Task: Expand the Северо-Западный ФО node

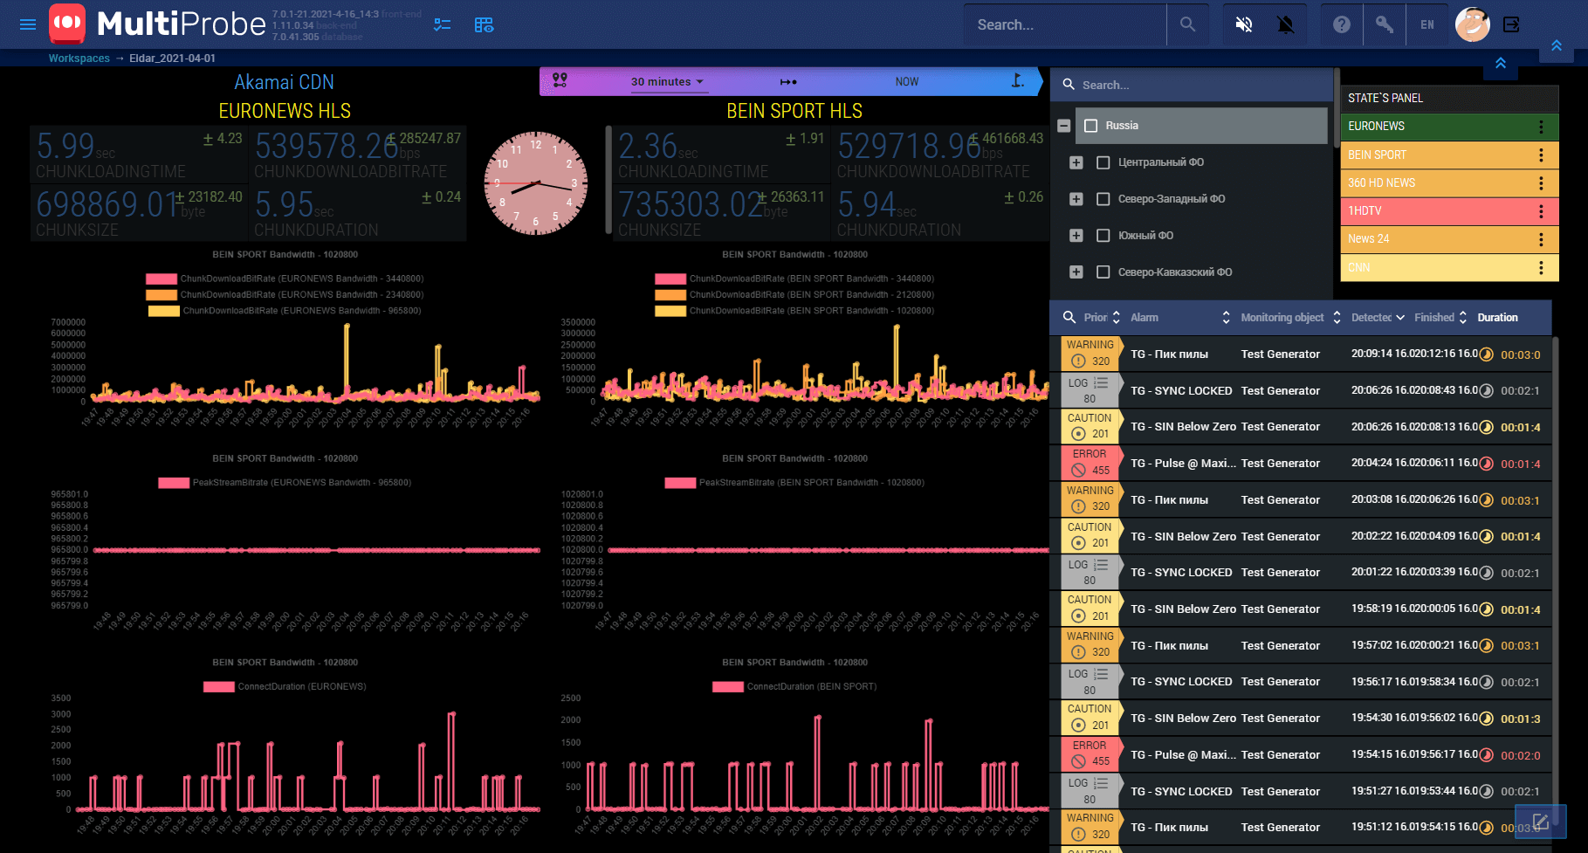Action: (1076, 199)
